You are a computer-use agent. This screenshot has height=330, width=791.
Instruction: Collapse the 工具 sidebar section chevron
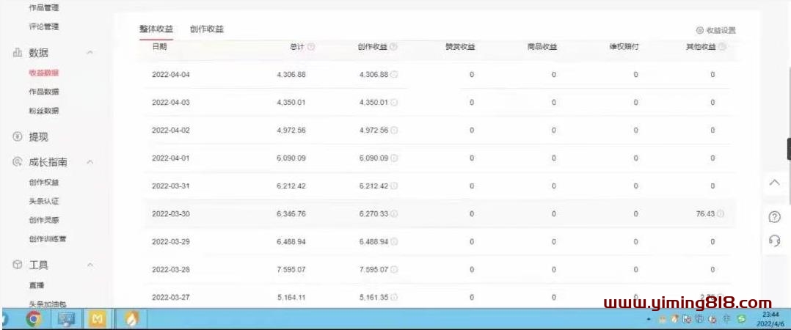90,265
